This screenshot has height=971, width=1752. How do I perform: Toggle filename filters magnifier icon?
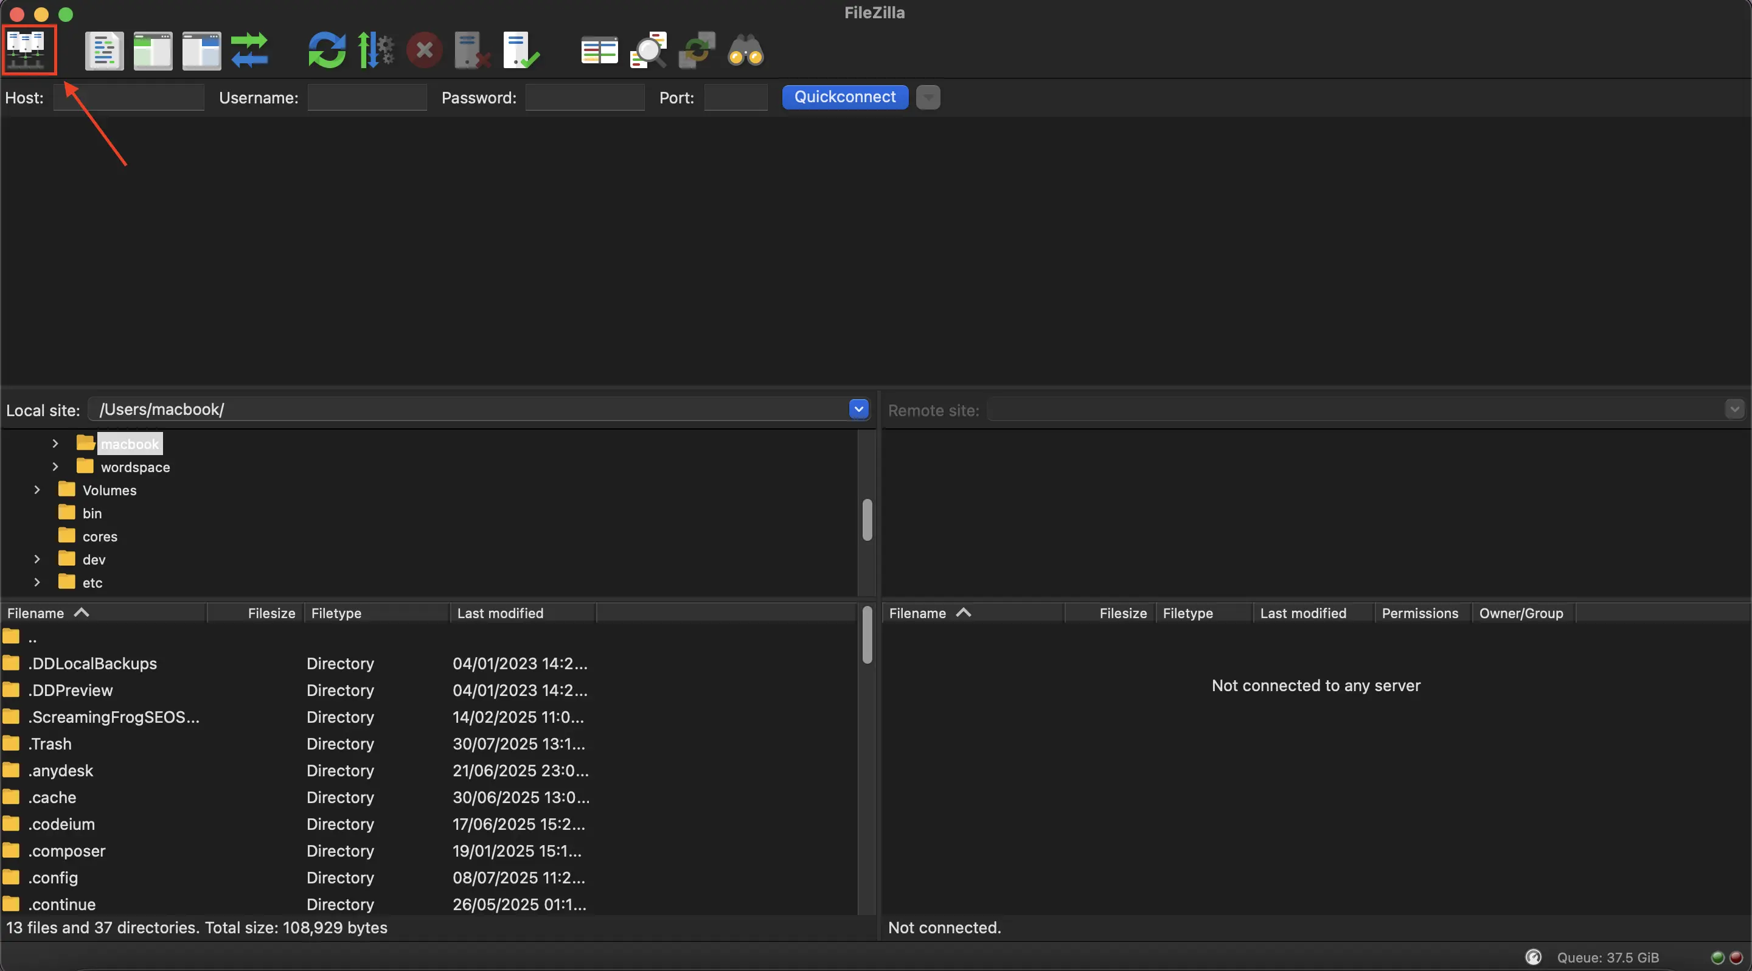(x=648, y=50)
